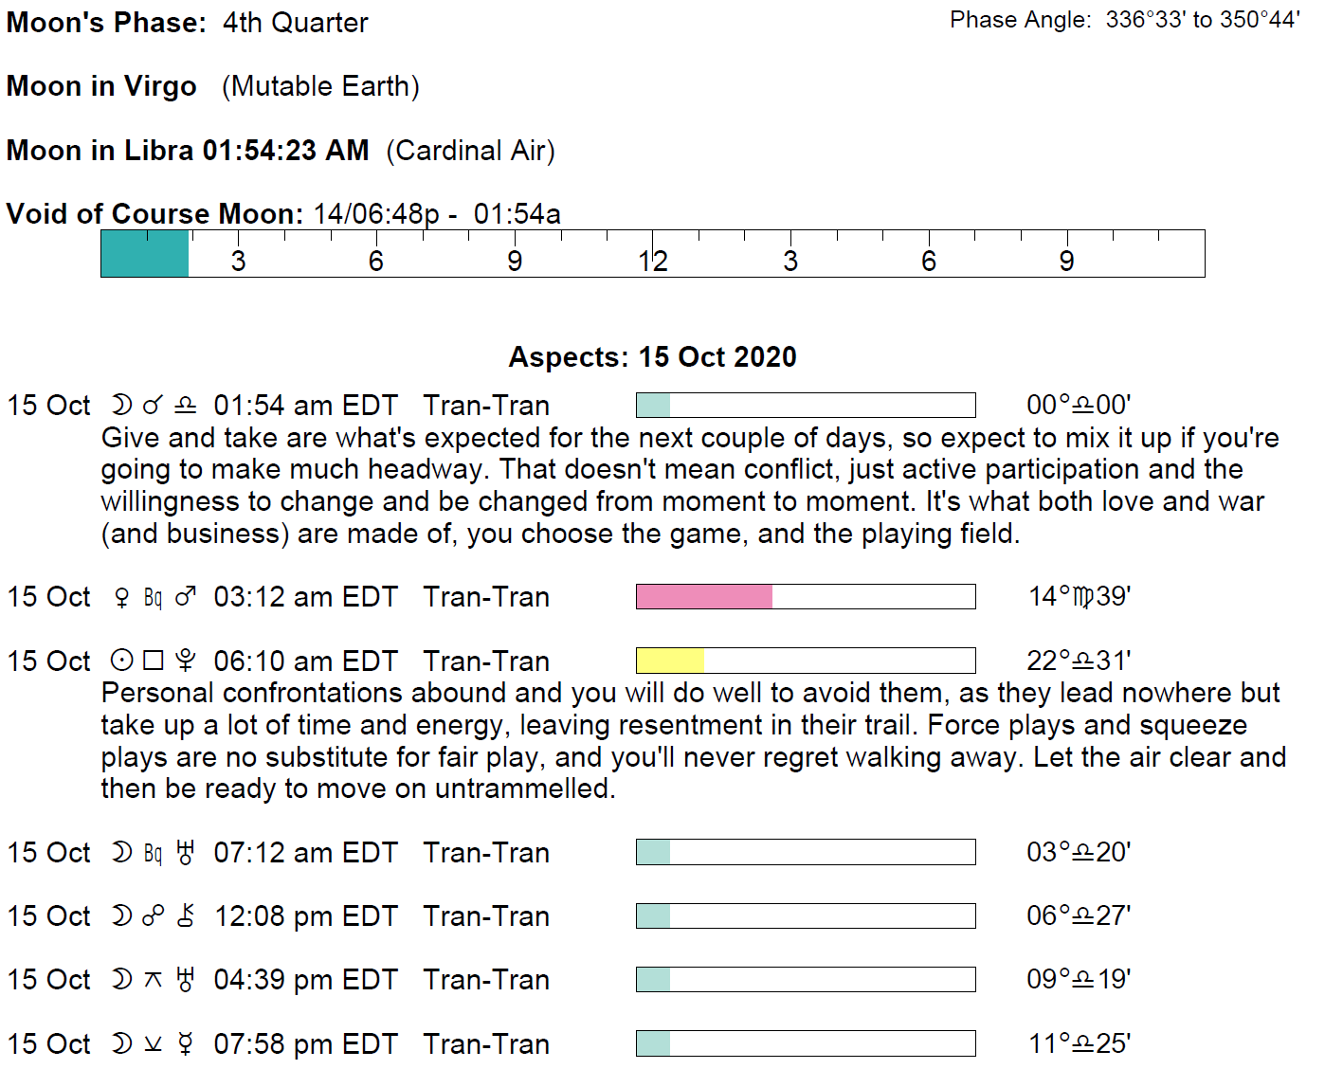Viewport: 1343px width, 1069px height.
Task: Select the Aspects: 15 Oct 2020 heading
Action: pos(652,357)
